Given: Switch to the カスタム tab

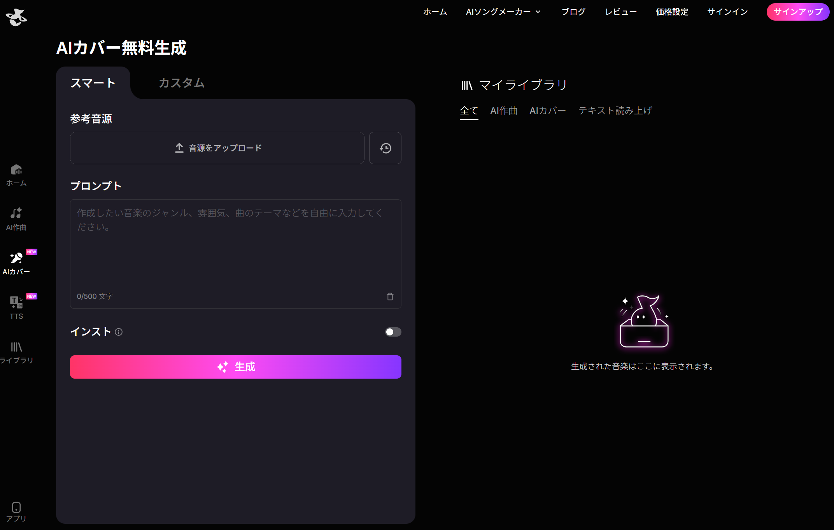Looking at the screenshot, I should pyautogui.click(x=181, y=83).
